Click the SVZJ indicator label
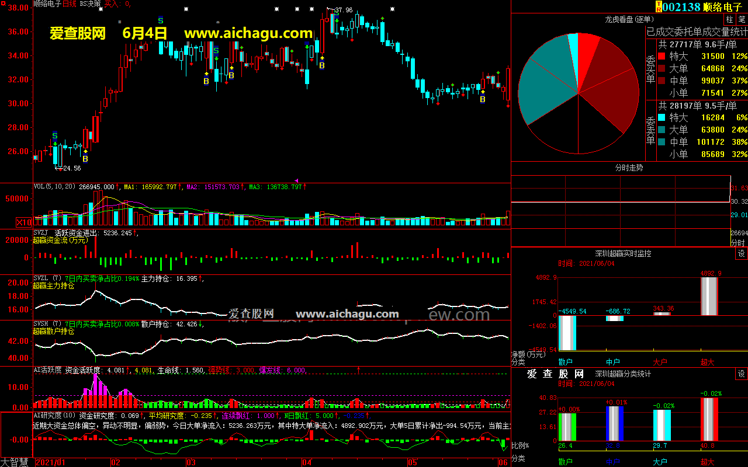 (41, 232)
